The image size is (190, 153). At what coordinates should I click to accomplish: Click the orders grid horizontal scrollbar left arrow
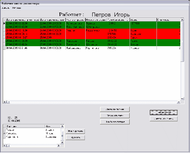[x=5, y=102]
